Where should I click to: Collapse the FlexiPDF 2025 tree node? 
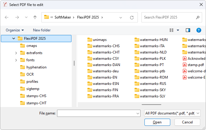coord(14,39)
